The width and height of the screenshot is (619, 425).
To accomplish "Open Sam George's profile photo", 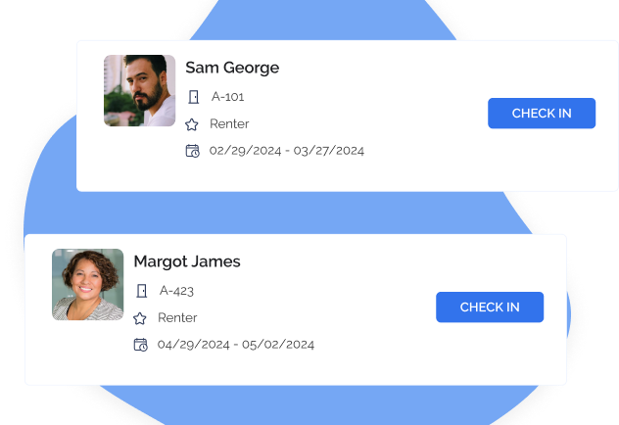I will pos(139,90).
